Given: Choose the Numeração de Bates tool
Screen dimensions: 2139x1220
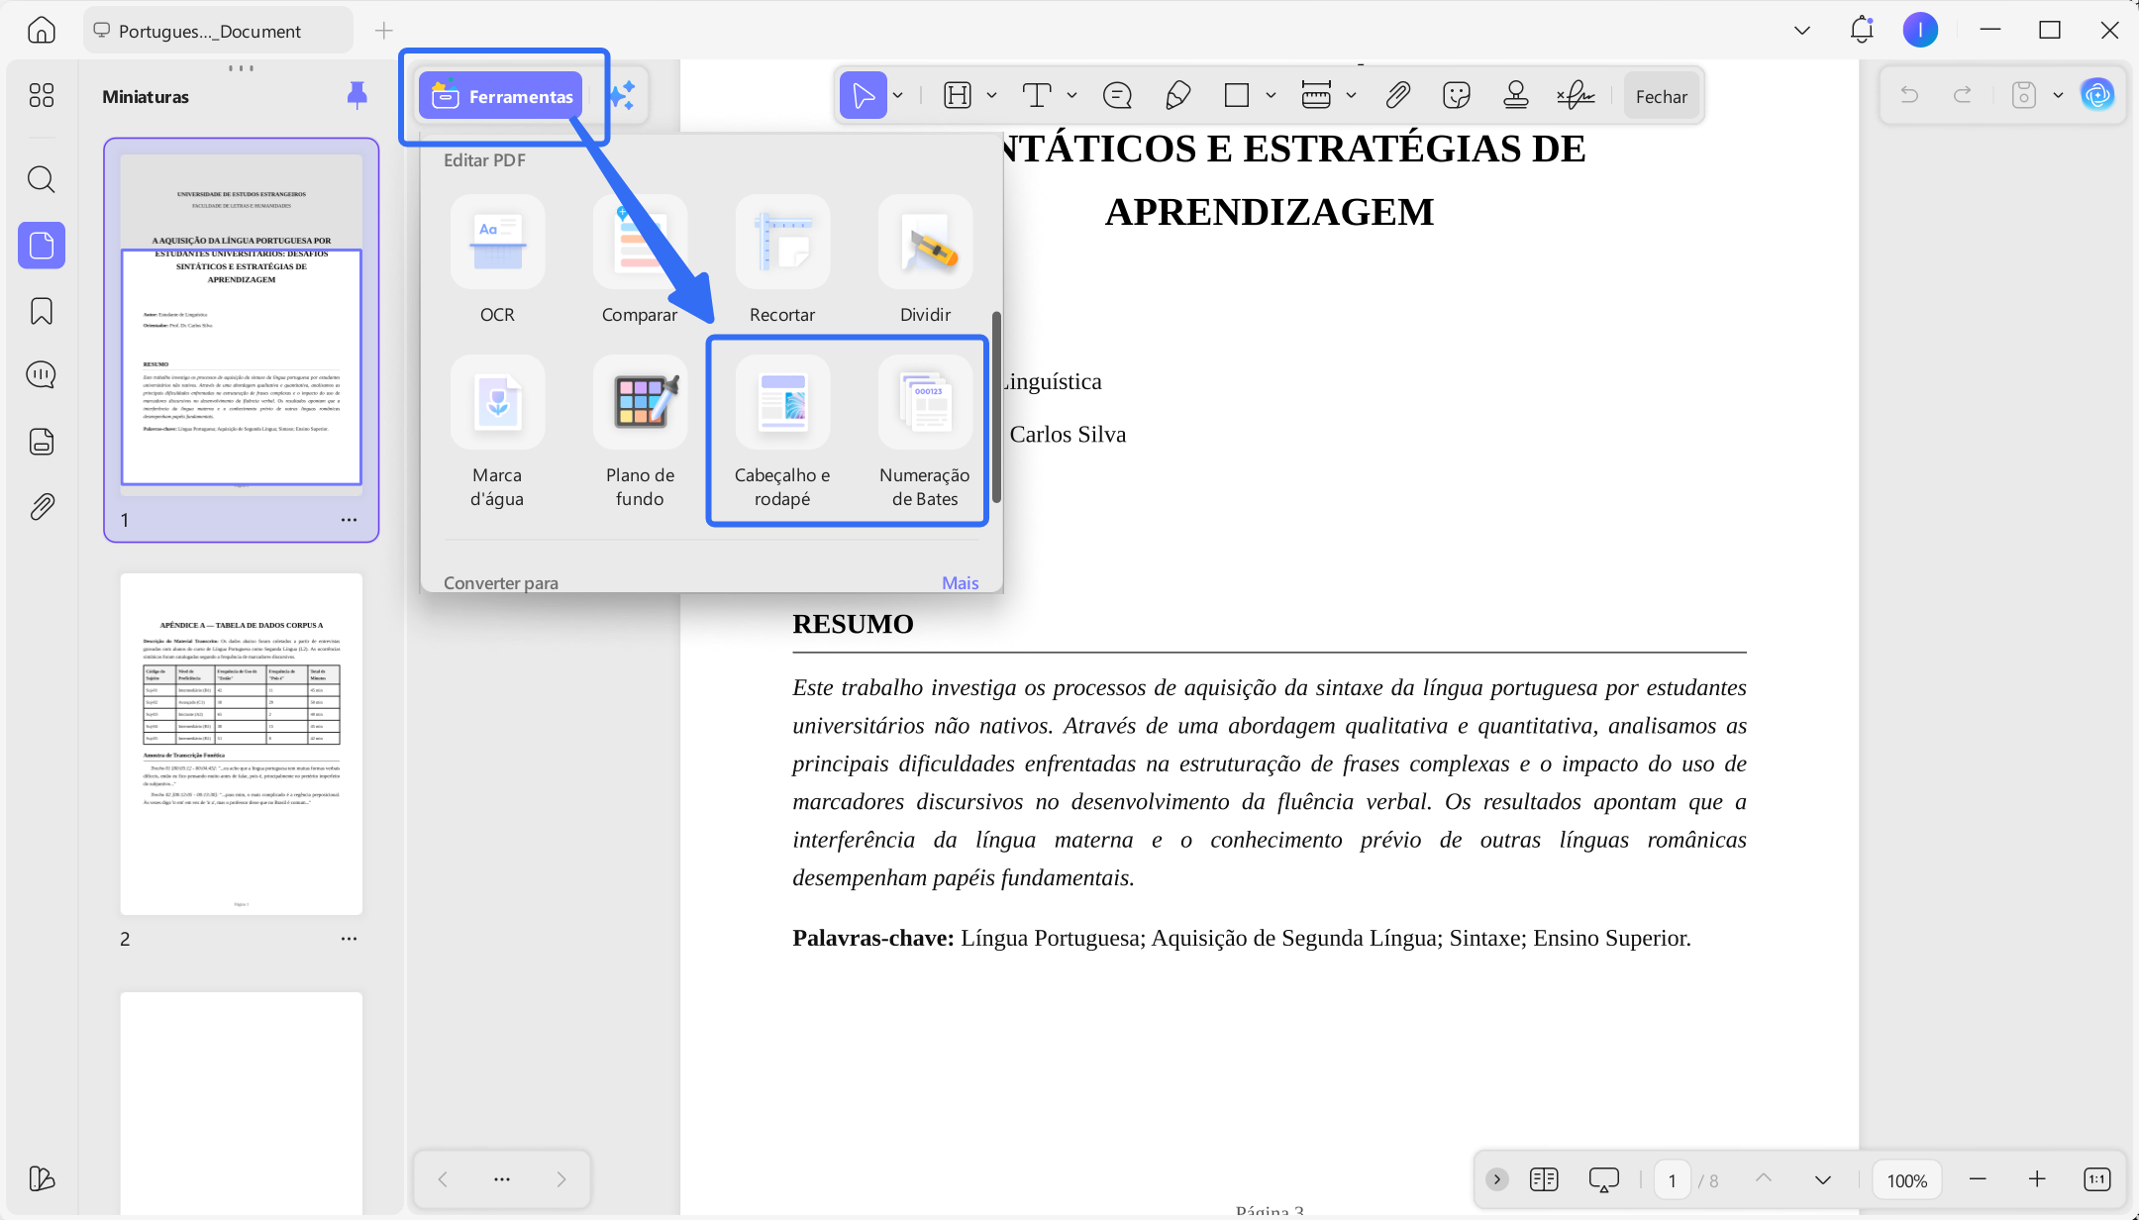Looking at the screenshot, I should [x=925, y=432].
